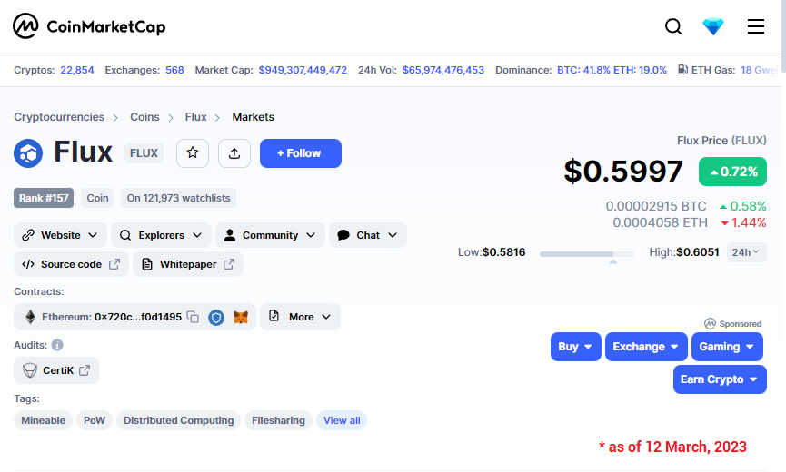786x472 pixels.
Task: Click the Market Cap value
Action: (x=303, y=70)
